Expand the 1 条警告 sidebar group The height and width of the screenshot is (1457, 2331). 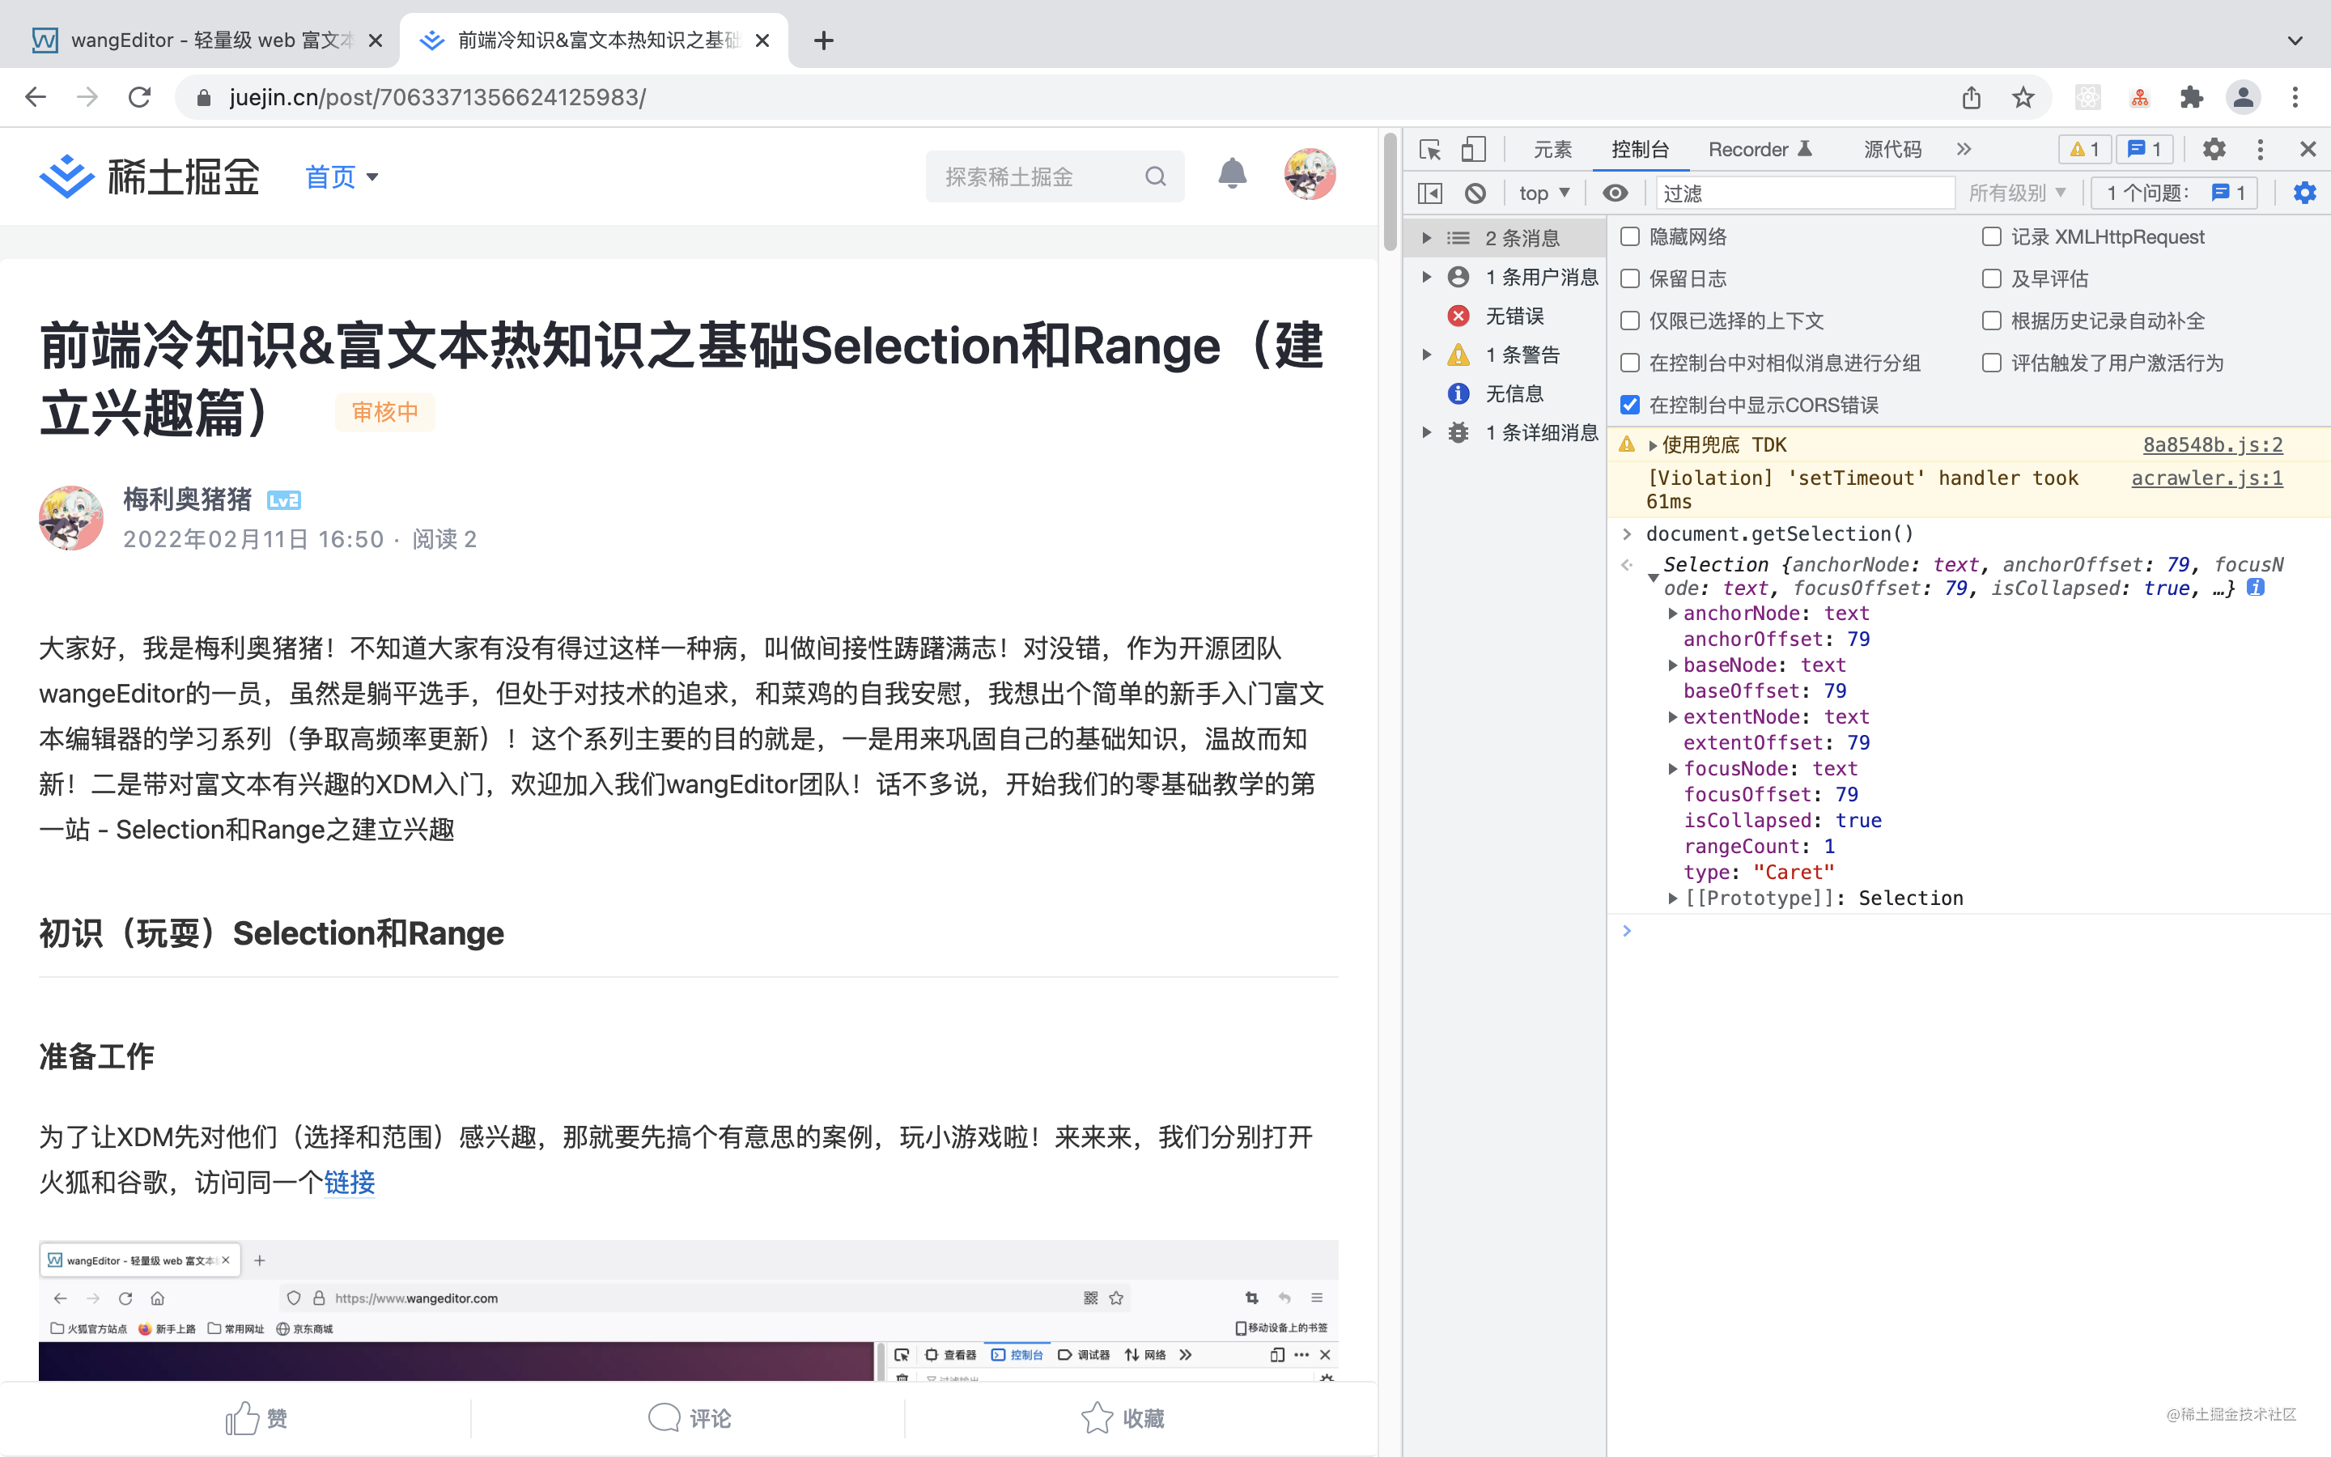(x=1427, y=355)
